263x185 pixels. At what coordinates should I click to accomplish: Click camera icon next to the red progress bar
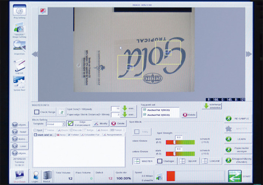159,176
